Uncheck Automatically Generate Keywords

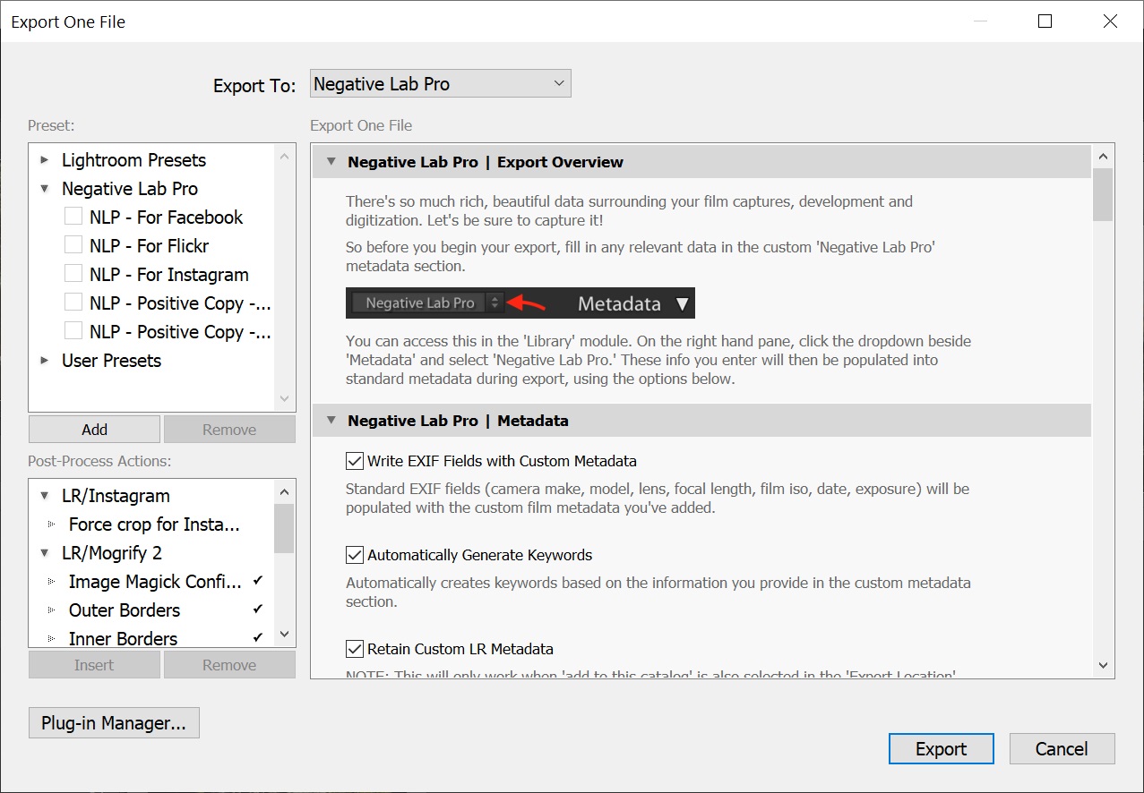coord(355,555)
